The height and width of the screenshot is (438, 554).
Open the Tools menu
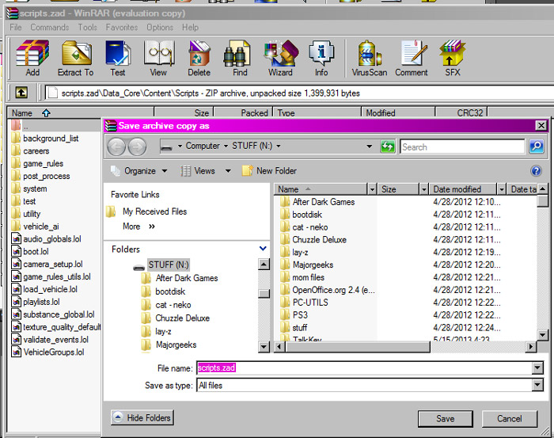[87, 27]
